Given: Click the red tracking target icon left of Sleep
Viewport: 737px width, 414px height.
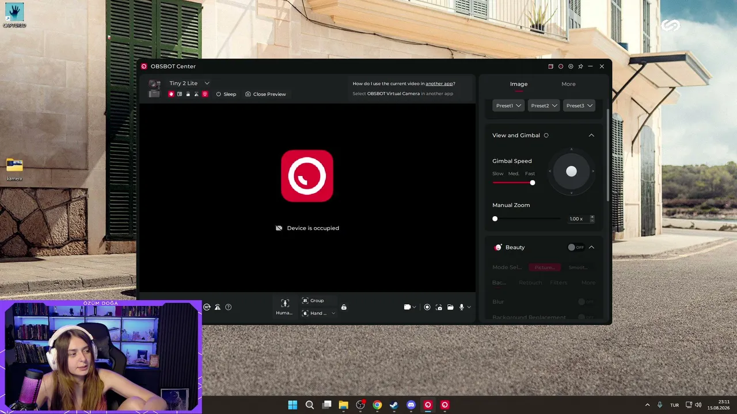Looking at the screenshot, I should [205, 94].
